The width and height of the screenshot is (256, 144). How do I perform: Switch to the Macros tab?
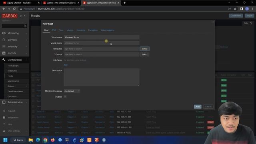(x=70, y=30)
